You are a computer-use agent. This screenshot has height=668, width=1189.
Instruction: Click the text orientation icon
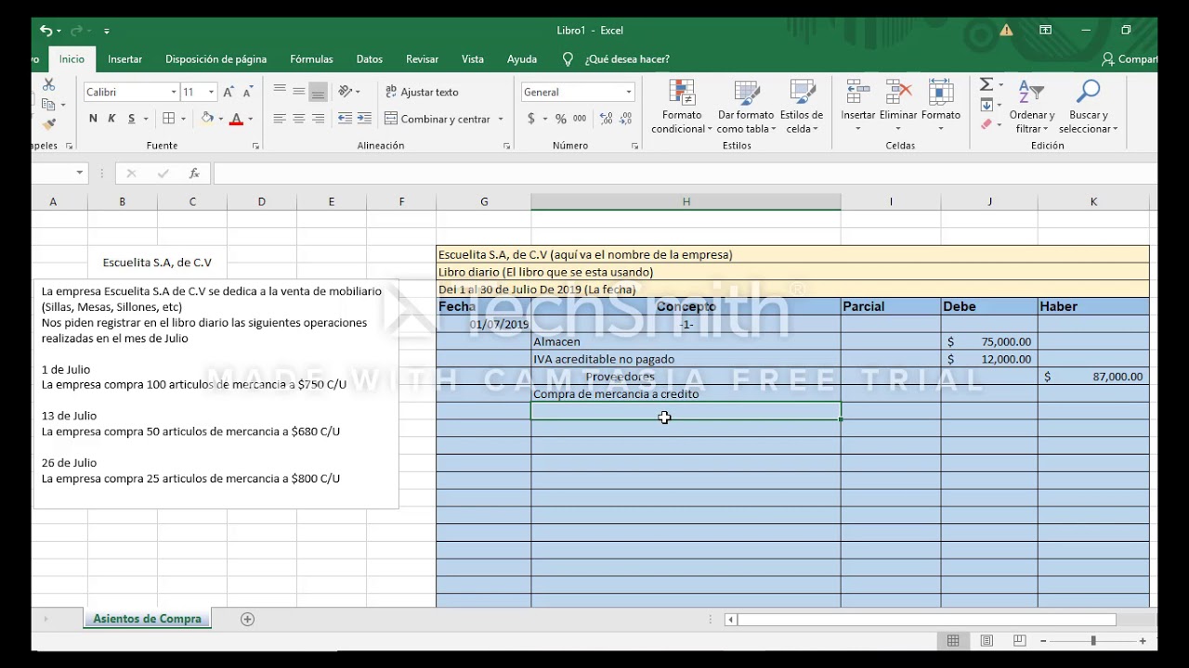tap(346, 91)
